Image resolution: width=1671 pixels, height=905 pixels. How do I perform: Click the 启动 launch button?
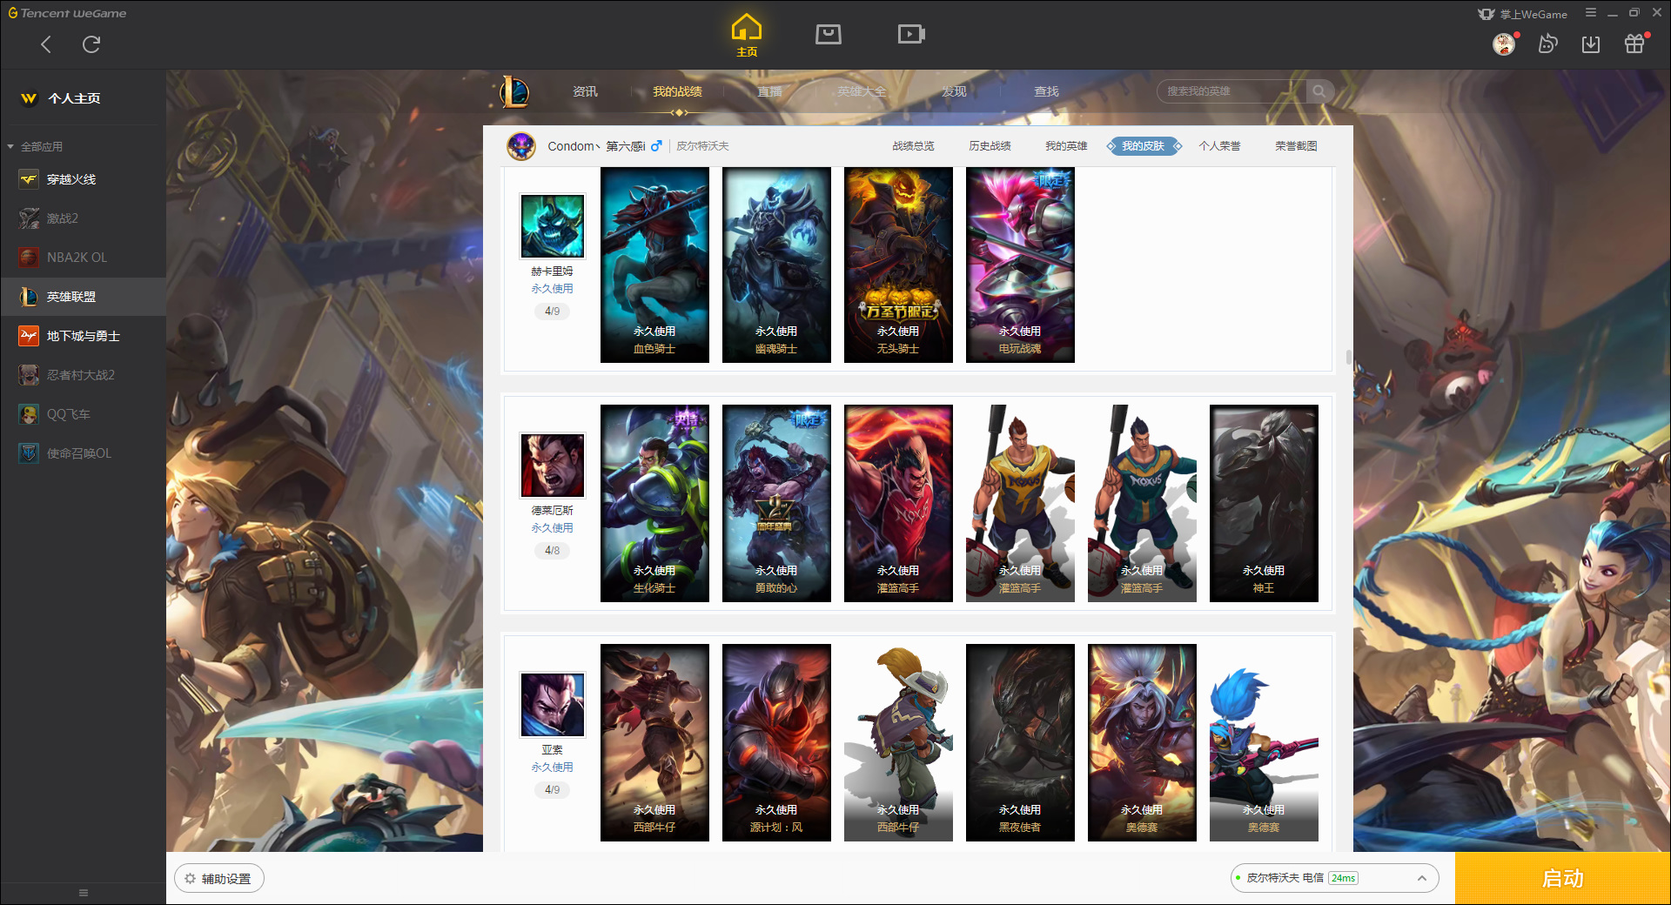click(1562, 879)
